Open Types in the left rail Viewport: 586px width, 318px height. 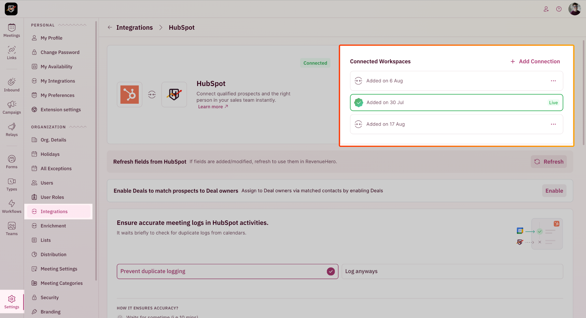click(x=12, y=184)
